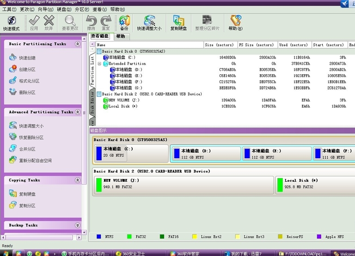The image size is (355, 256).
Task: Open the 硬盘 menu in menu bar
Action: (64, 9)
